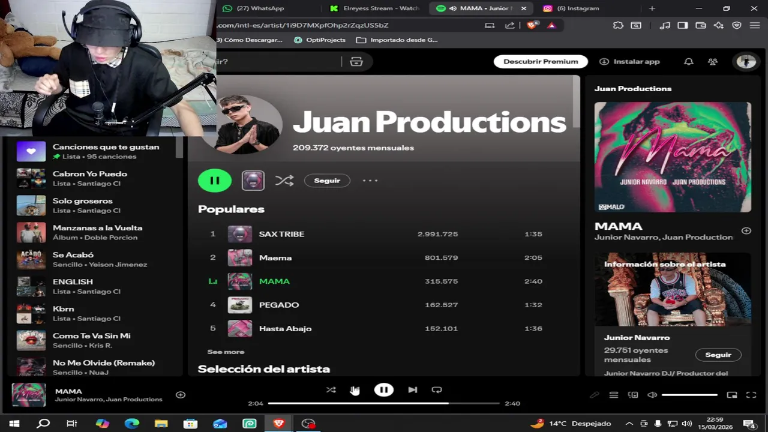The width and height of the screenshot is (768, 432).
Task: Skip to the next track
Action: click(413, 390)
